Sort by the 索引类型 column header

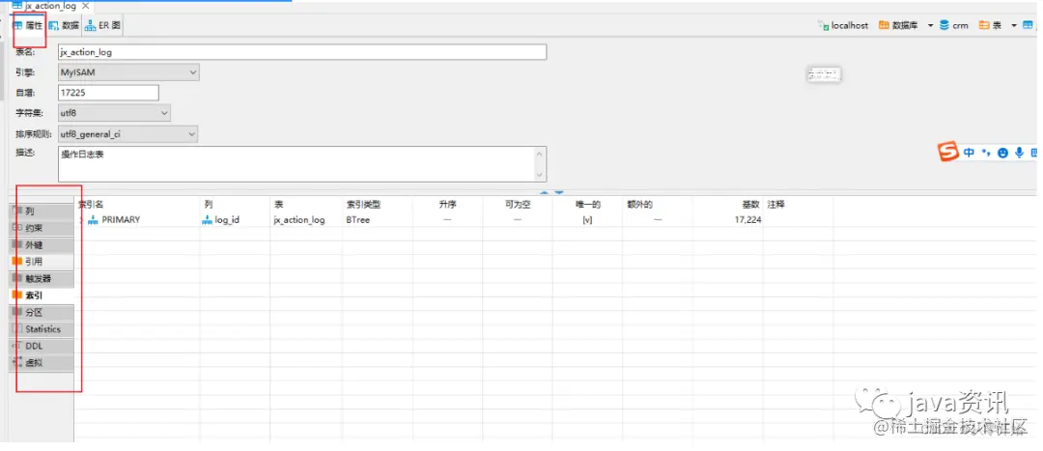click(363, 204)
